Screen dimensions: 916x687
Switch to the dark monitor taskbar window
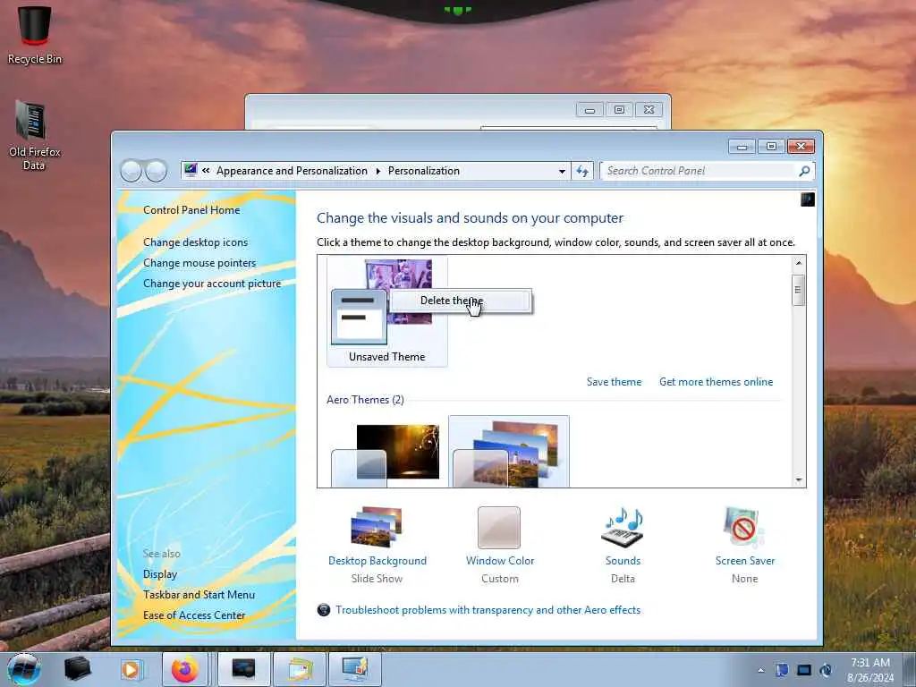[x=243, y=669]
